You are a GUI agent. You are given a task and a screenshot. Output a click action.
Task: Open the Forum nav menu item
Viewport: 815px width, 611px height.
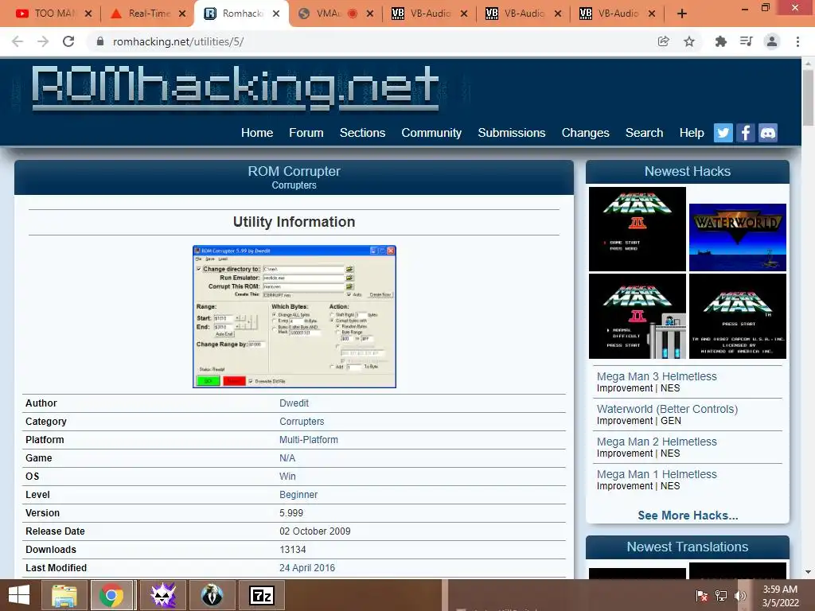click(306, 133)
